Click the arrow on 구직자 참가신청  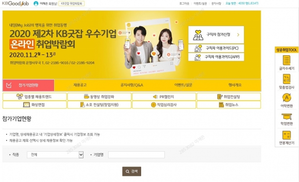(x=238, y=35)
